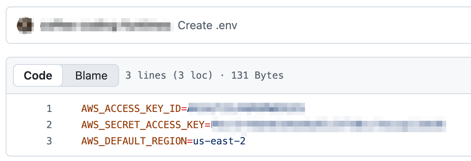Click the equals sign after AWS_DEFAULT_REGION
Screen dimensions: 471x161
[190, 141]
